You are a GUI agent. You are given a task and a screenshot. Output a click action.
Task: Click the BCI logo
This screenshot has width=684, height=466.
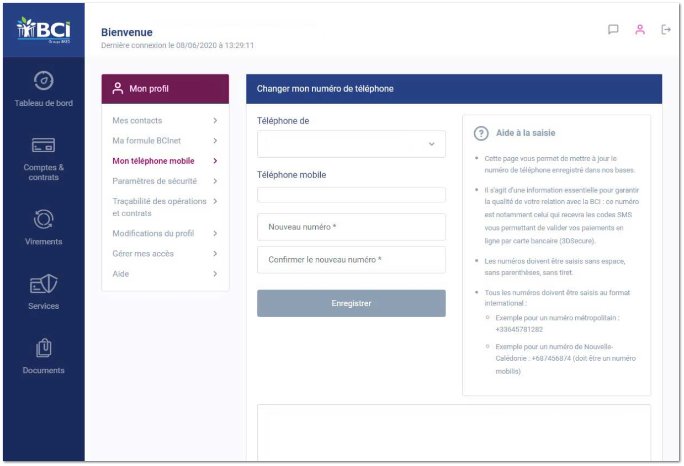click(44, 29)
